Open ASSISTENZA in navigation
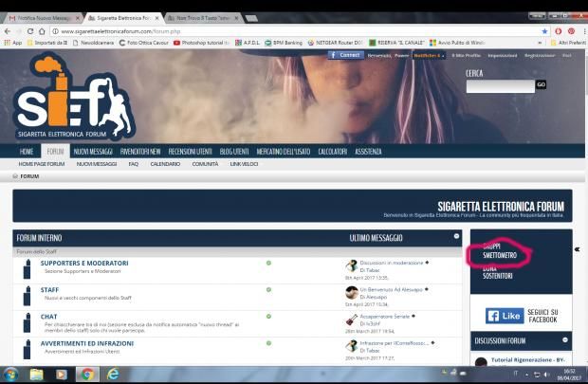 coord(368,152)
